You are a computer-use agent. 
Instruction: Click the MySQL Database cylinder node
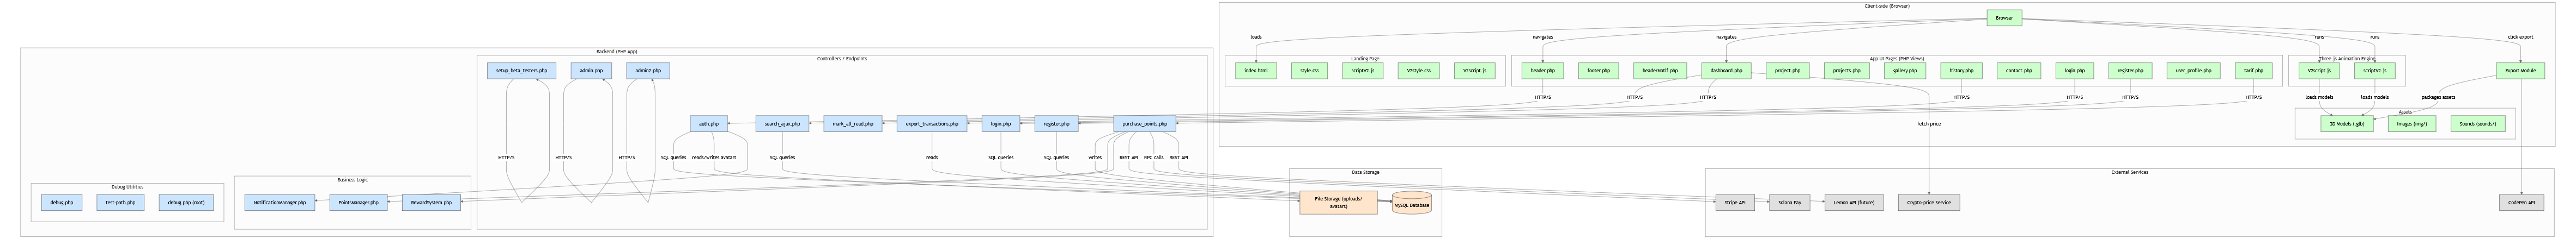[x=1411, y=204]
